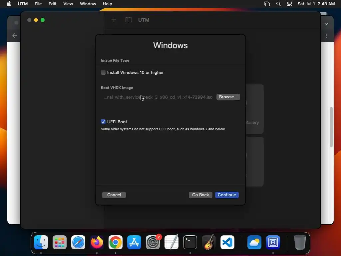Open Visual Studio Code from the Dock
Screen dimensions: 341x256
click(x=227, y=242)
